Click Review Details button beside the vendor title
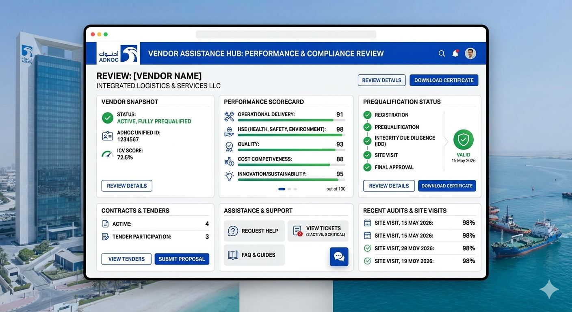The image size is (572, 312). click(381, 80)
